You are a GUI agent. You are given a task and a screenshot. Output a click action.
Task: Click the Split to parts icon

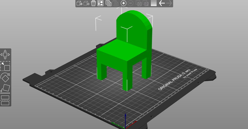[146, 3]
